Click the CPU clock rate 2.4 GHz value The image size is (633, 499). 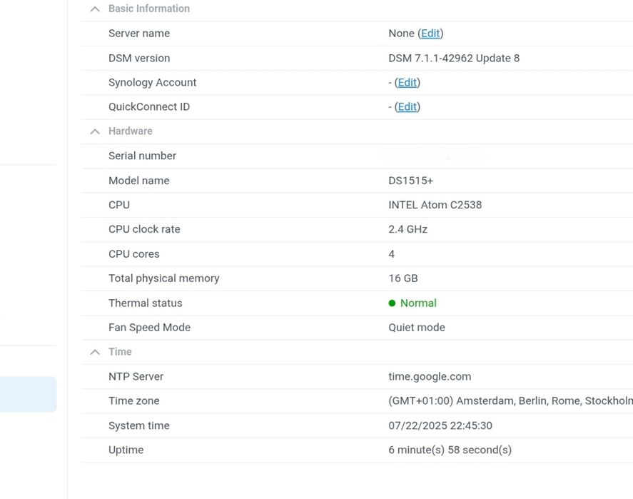point(407,230)
